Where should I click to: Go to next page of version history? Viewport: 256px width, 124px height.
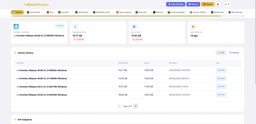click(136, 106)
